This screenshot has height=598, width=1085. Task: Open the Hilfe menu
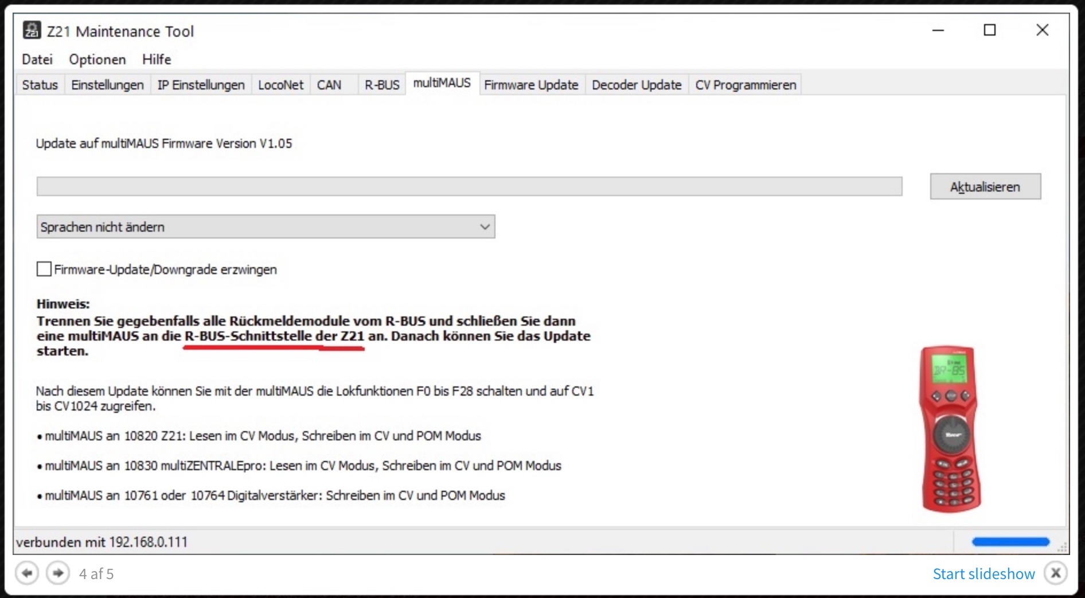coord(157,60)
